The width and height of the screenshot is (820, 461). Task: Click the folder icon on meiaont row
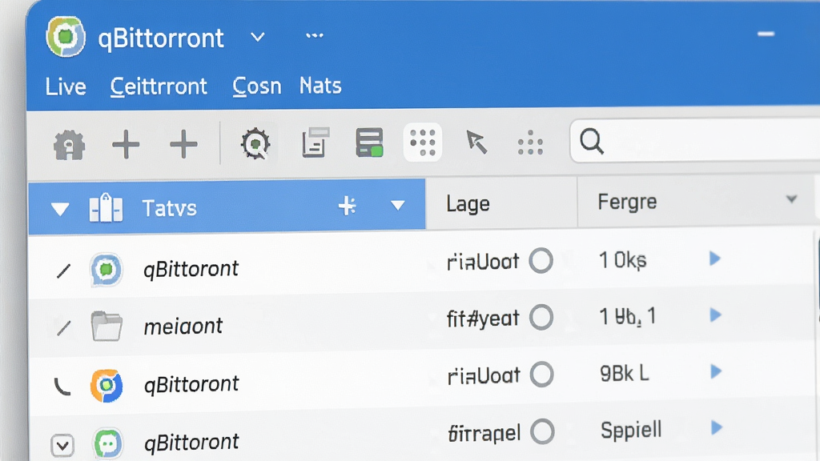107,326
